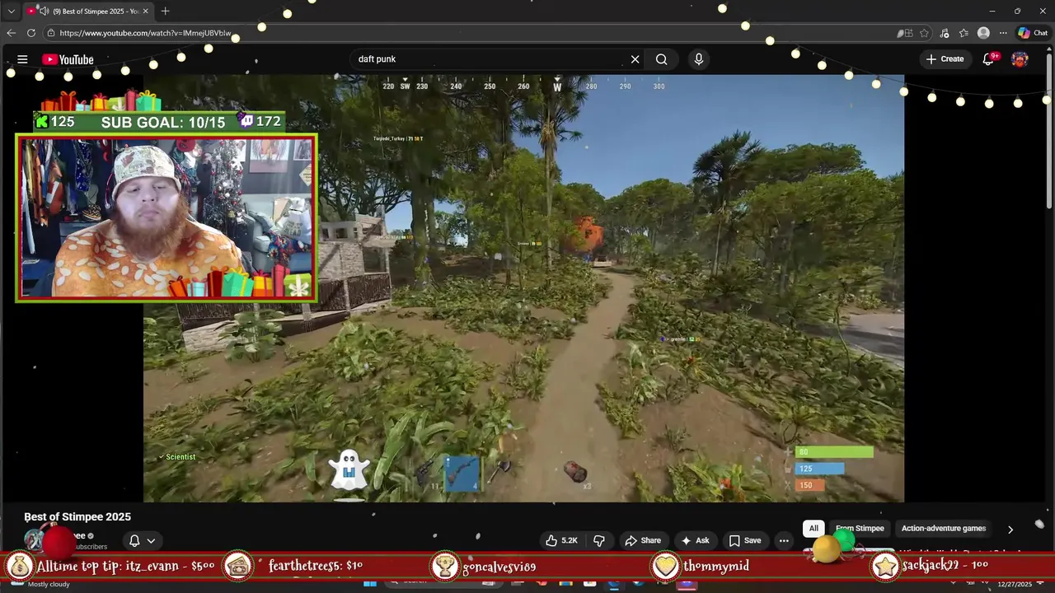1055x593 pixels.
Task: Click the magnifier search button
Action: (661, 59)
